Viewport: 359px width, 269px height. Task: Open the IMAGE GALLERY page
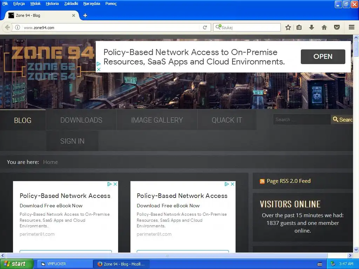click(157, 120)
